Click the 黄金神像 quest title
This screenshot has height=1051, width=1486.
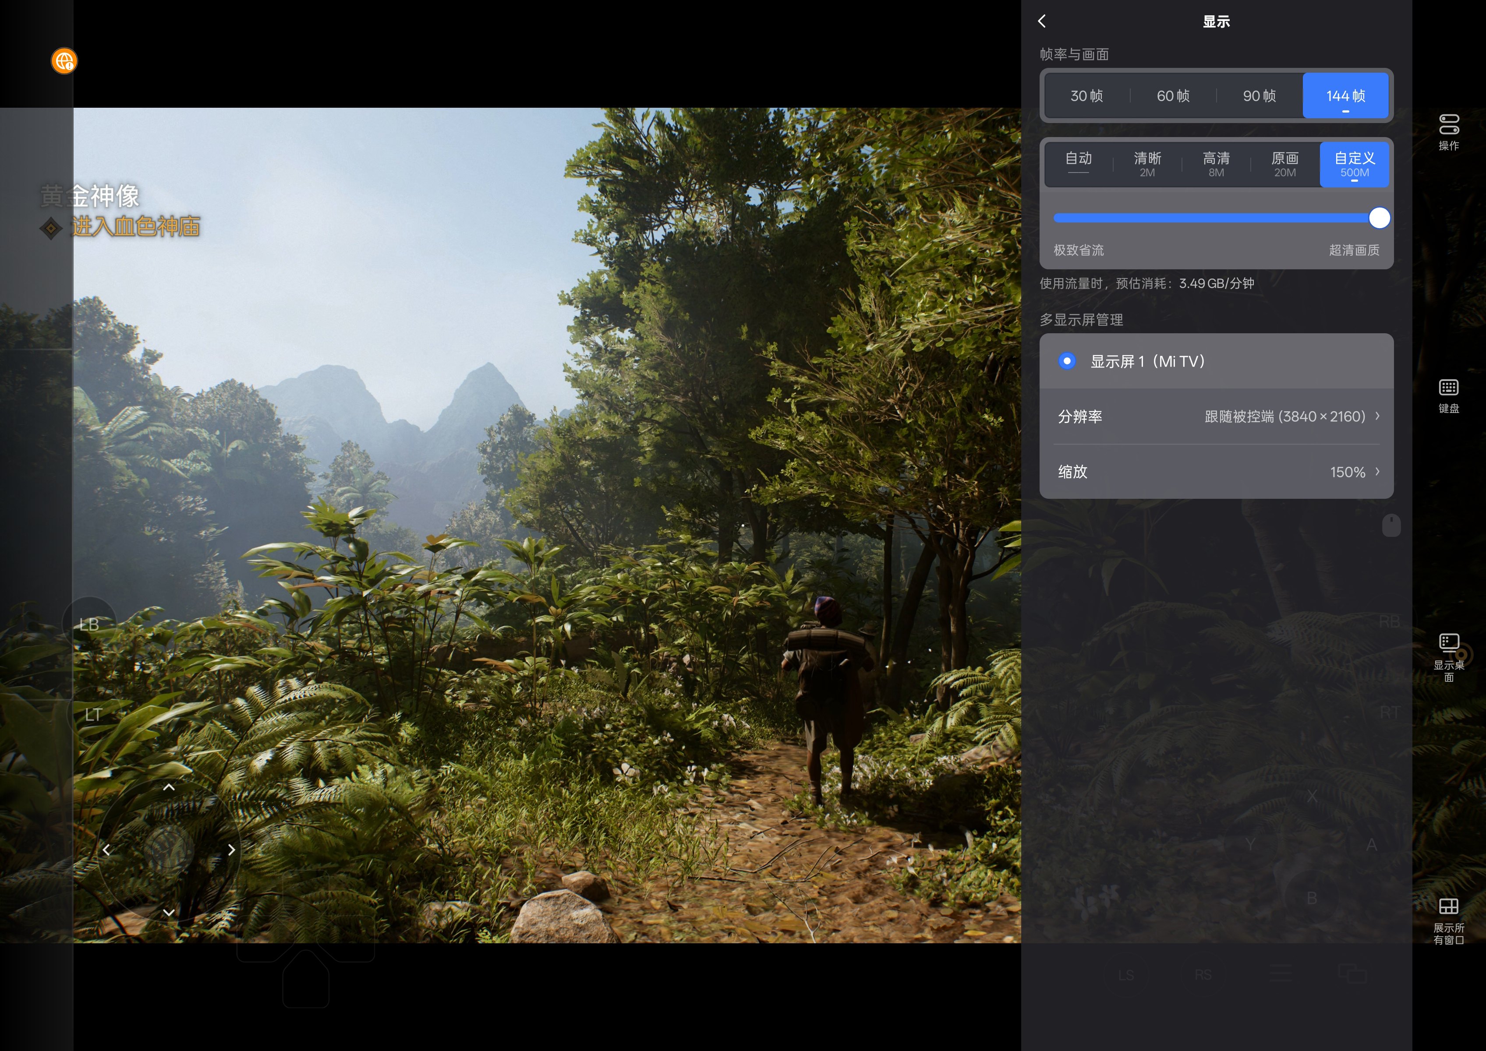[x=90, y=196]
